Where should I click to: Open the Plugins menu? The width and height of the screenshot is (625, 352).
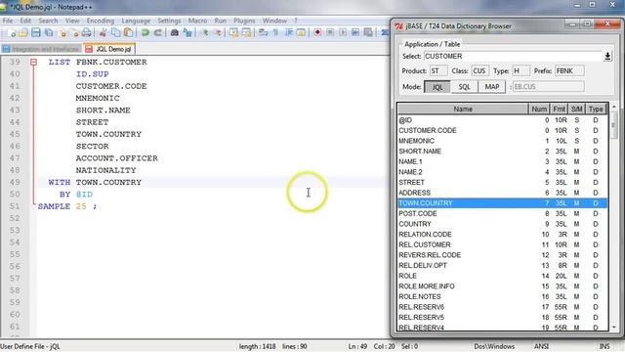pyautogui.click(x=244, y=21)
